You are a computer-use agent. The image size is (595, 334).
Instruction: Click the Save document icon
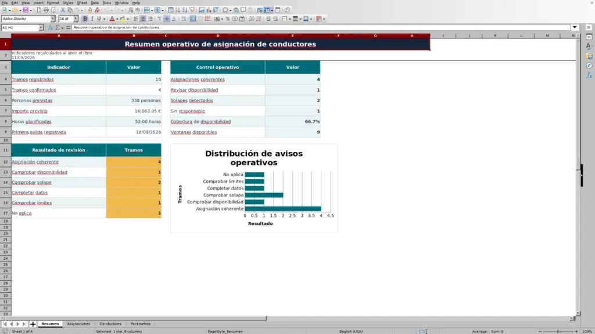pos(26,10)
